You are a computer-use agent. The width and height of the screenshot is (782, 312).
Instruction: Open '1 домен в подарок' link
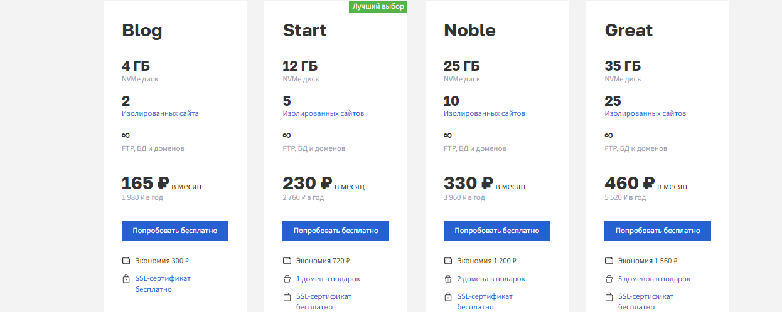(x=328, y=279)
